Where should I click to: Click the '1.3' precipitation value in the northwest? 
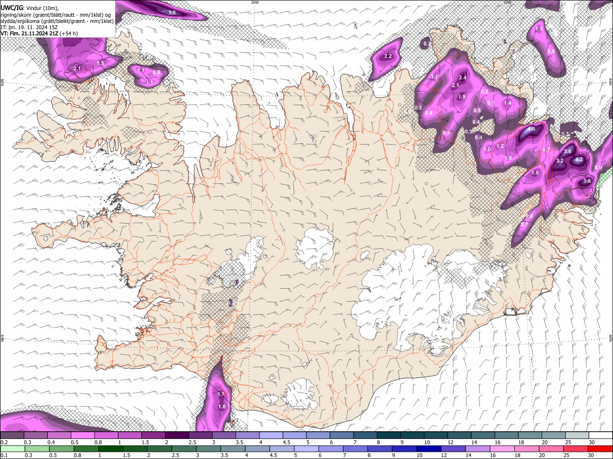click(x=100, y=63)
